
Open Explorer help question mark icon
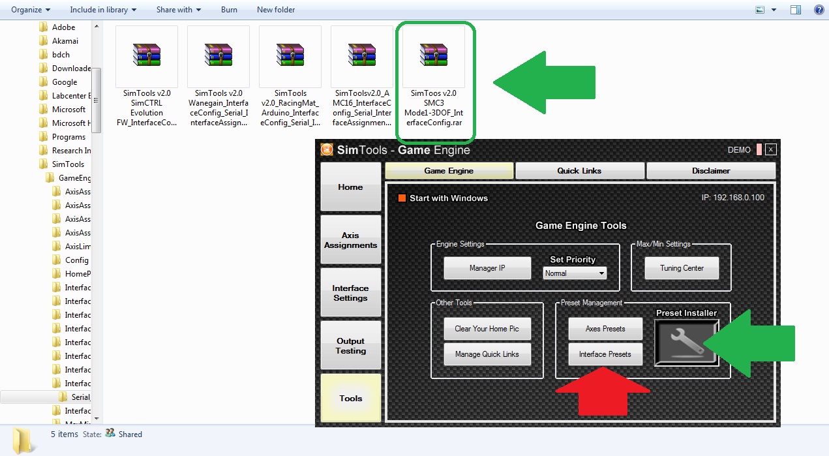point(819,10)
